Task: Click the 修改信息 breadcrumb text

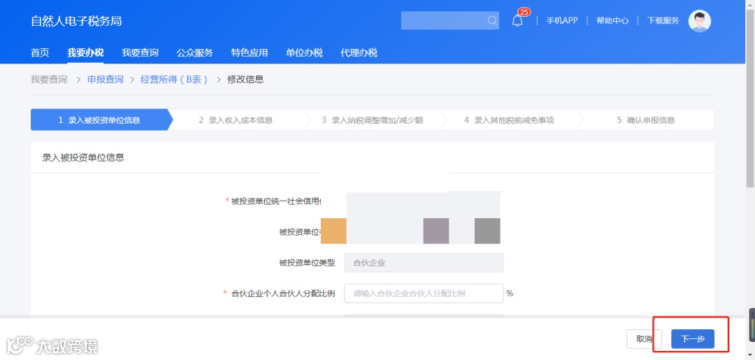Action: click(x=245, y=80)
